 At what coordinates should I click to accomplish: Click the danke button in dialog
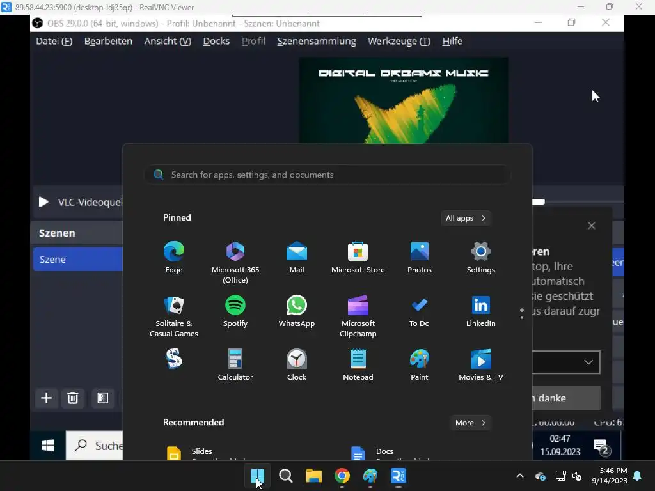click(x=566, y=398)
